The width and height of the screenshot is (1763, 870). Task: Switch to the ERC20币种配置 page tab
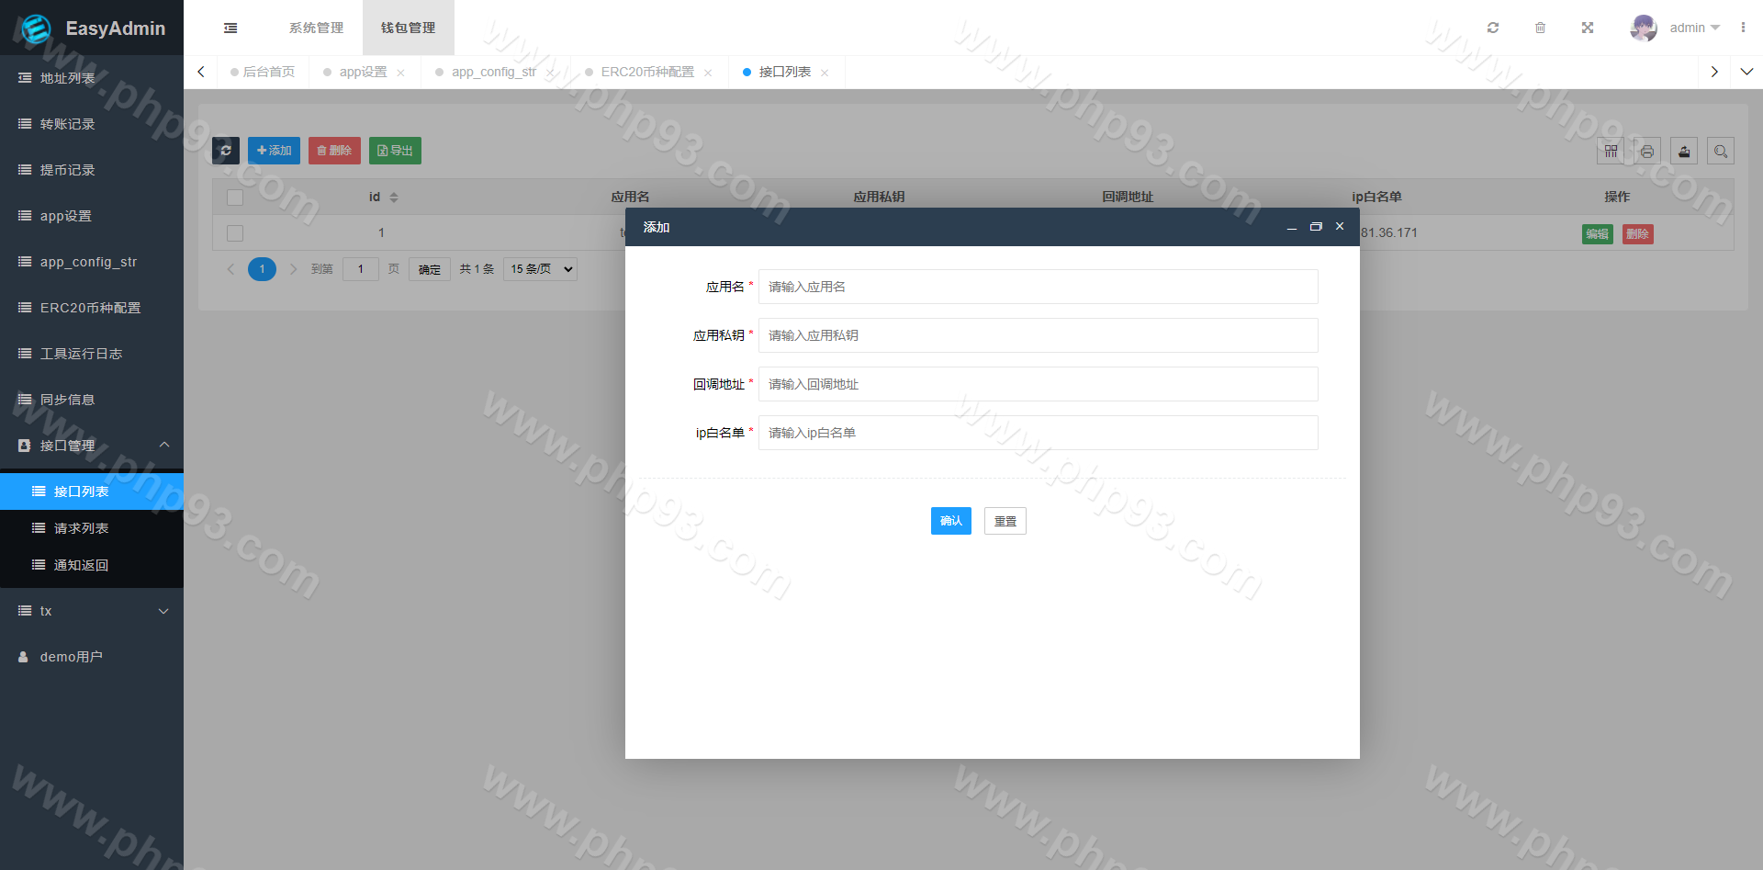click(647, 72)
